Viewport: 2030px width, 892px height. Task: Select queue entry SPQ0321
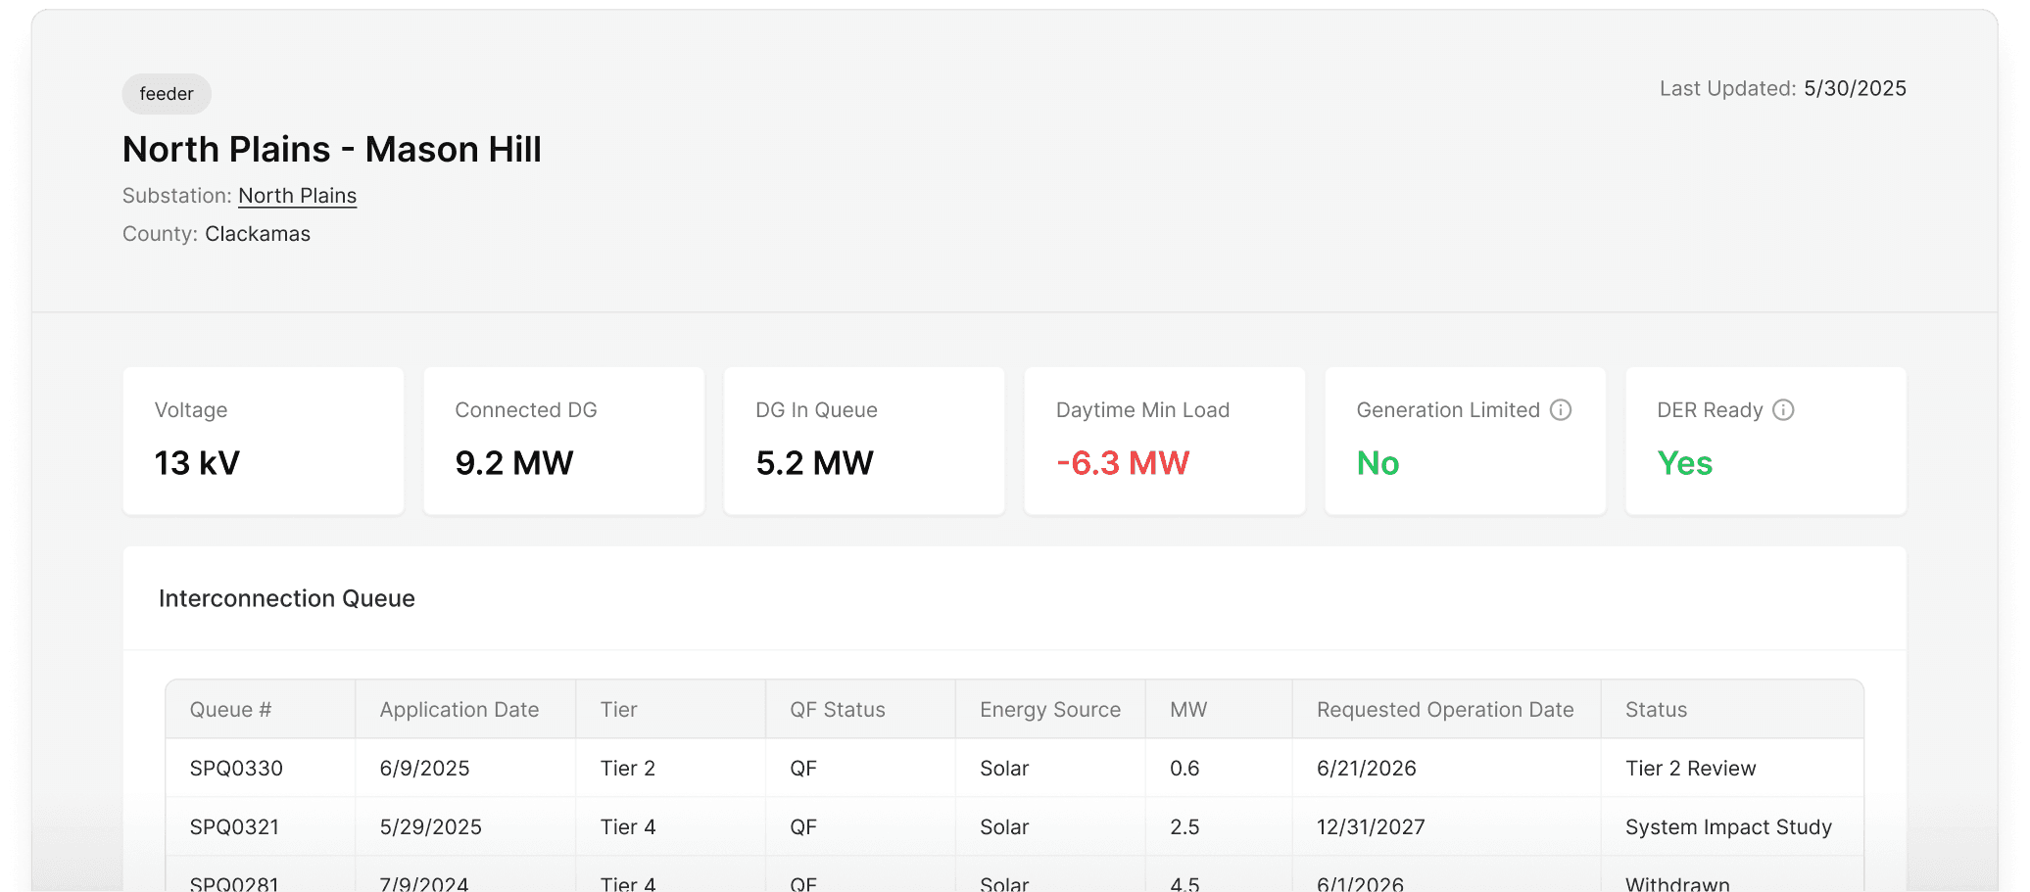(x=234, y=827)
